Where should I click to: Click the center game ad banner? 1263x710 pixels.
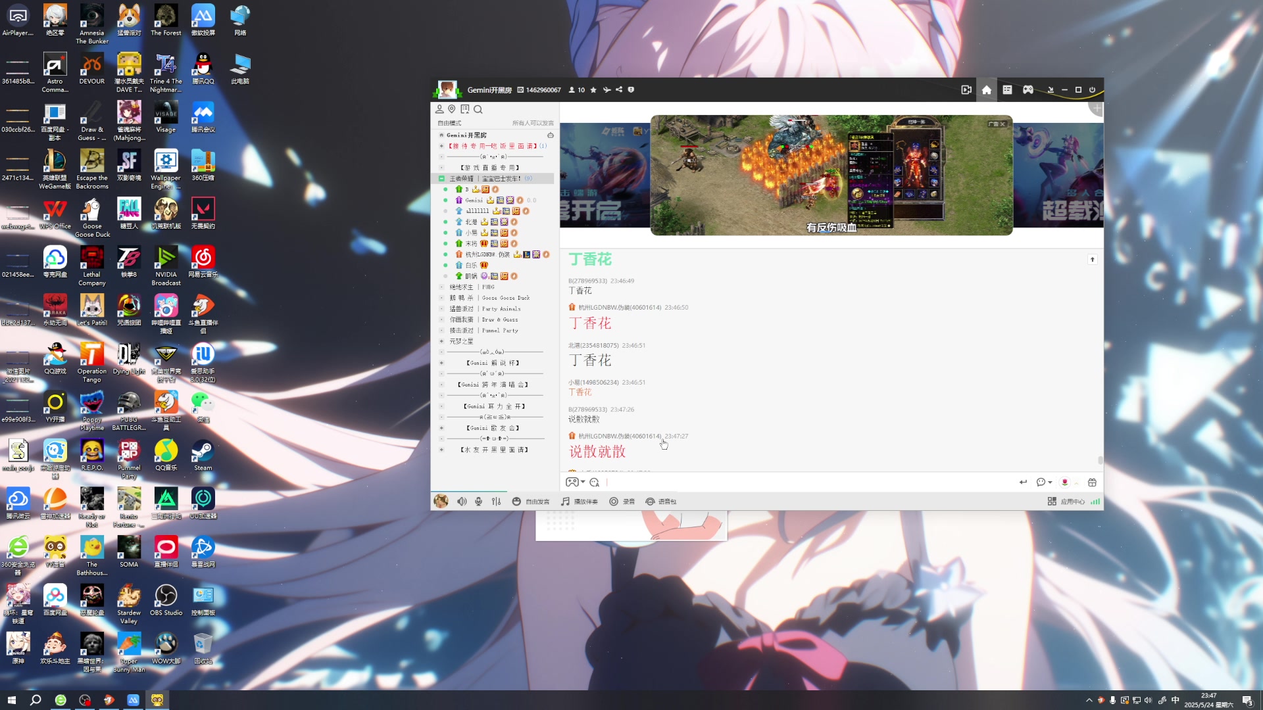831,176
